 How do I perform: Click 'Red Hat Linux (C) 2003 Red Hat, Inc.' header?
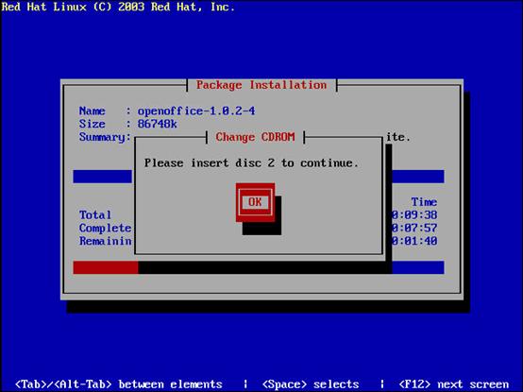click(118, 7)
